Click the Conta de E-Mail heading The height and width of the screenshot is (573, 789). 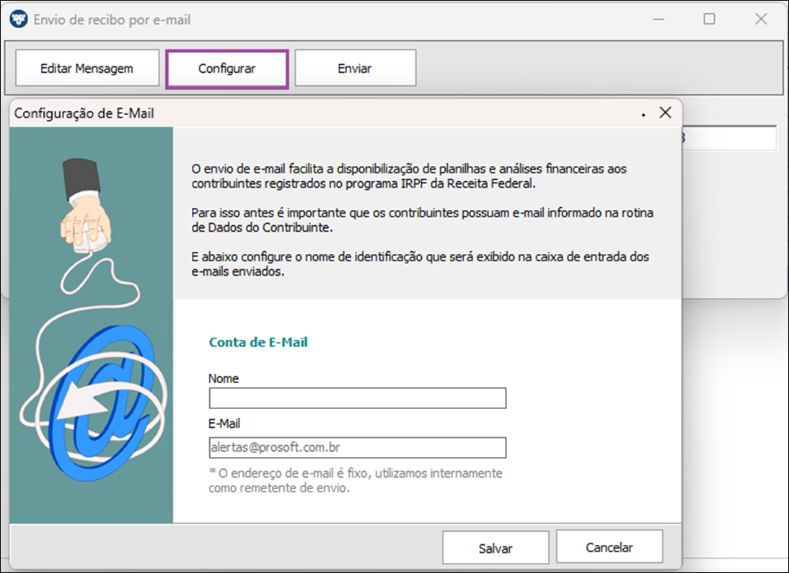258,342
